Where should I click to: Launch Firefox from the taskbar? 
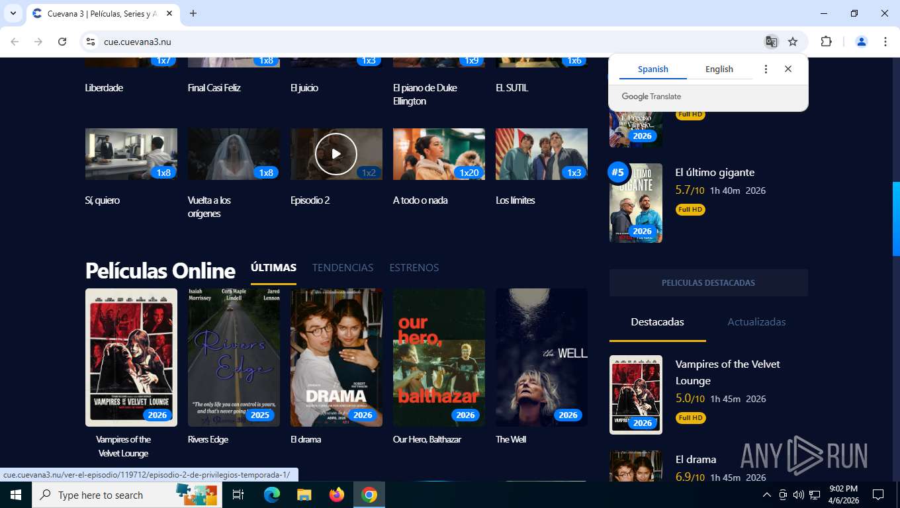(x=337, y=495)
